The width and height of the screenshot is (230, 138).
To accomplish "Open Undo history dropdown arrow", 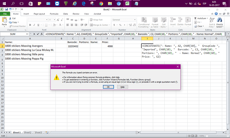I will pos(13,9).
